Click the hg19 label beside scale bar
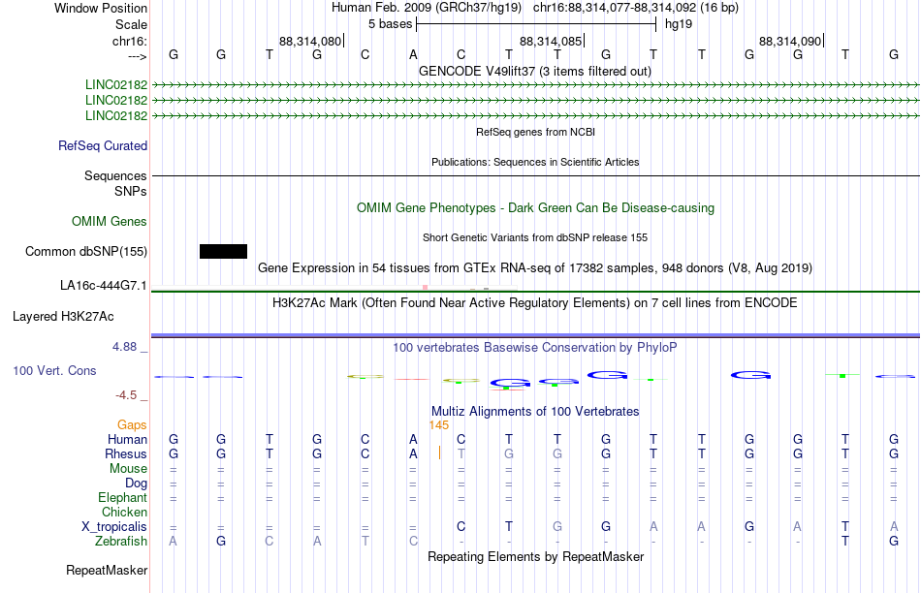 (x=679, y=24)
